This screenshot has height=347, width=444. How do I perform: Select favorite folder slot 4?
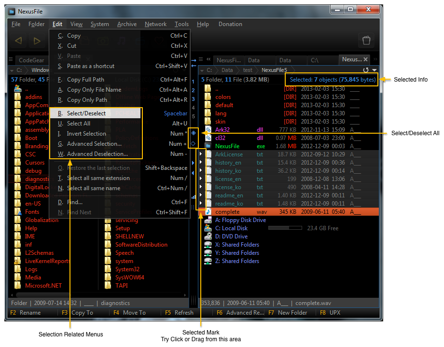(193, 108)
